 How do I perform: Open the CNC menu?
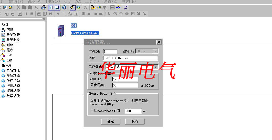point(67,2)
